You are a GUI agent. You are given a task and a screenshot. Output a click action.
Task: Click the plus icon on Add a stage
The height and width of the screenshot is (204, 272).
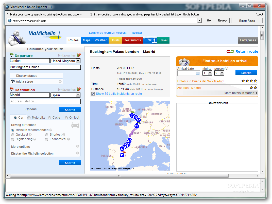pyautogui.click(x=60, y=81)
